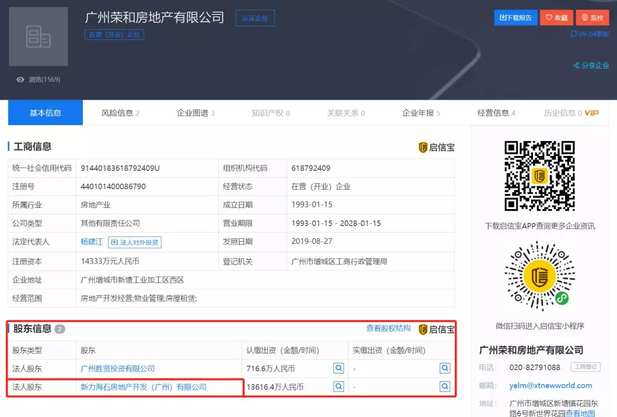Switch to the 风险信息 tab
The height and width of the screenshot is (417, 617).
(x=120, y=113)
